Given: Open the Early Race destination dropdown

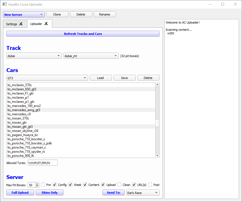Looking at the screenshot, I should pos(143,193).
